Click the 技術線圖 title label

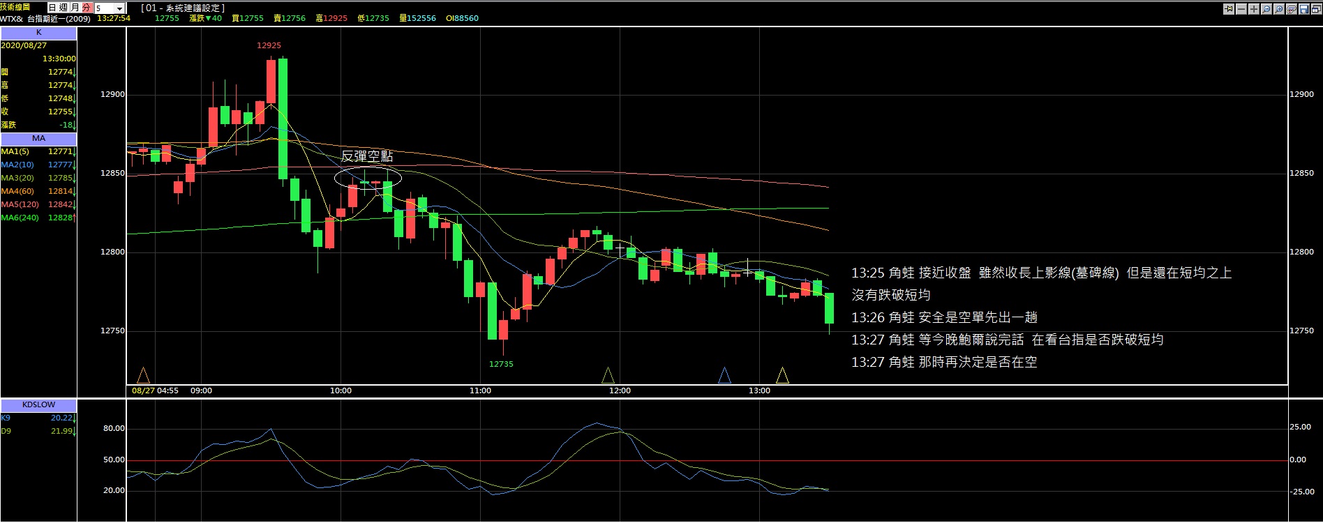15,7
